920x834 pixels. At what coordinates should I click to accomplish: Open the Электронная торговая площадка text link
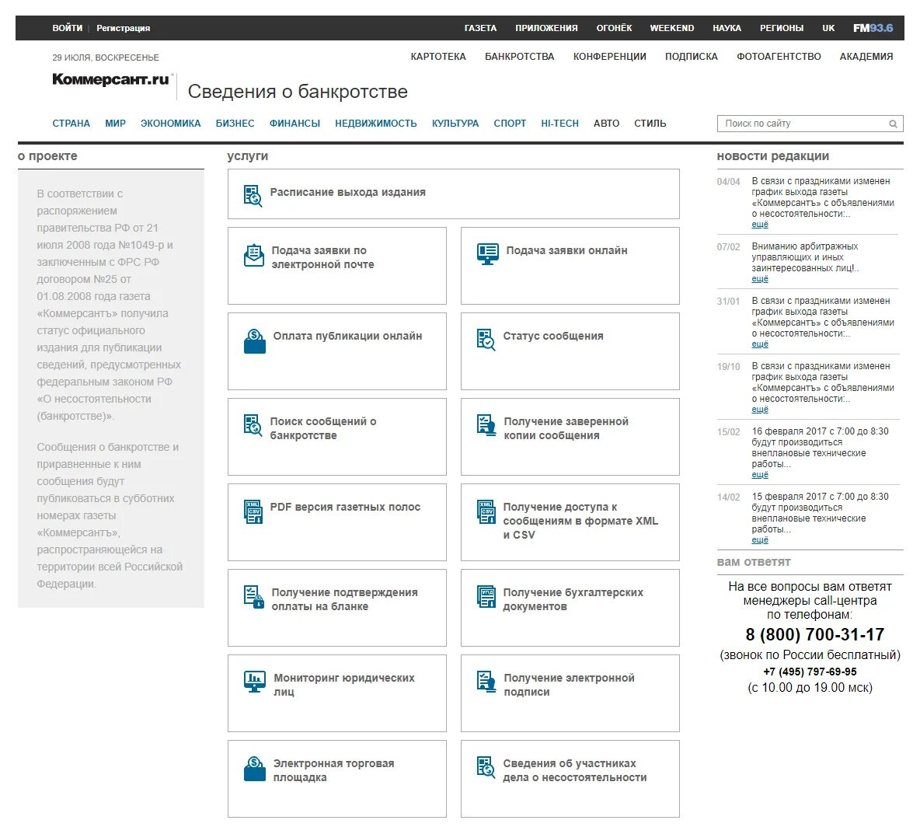333,770
